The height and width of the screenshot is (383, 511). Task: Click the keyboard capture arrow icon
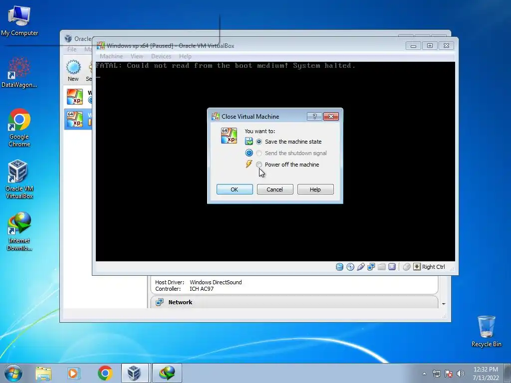click(x=417, y=267)
